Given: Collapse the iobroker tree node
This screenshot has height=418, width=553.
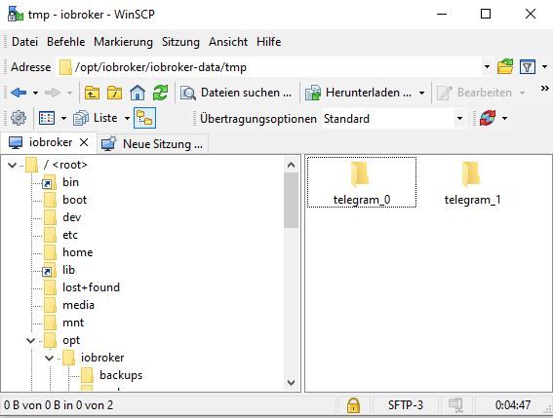Looking at the screenshot, I should [x=49, y=359].
